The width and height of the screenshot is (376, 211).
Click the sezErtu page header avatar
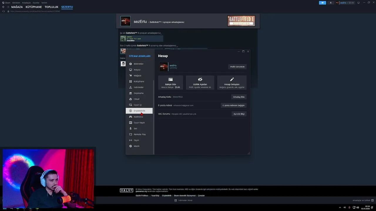[x=126, y=21]
